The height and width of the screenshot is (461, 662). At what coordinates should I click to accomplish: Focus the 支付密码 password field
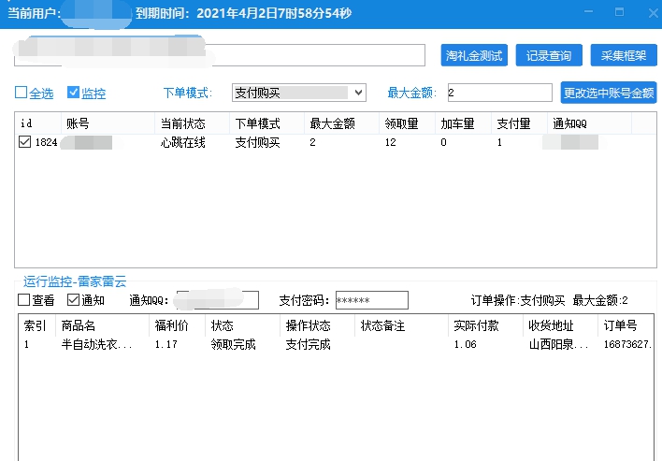[x=371, y=300]
